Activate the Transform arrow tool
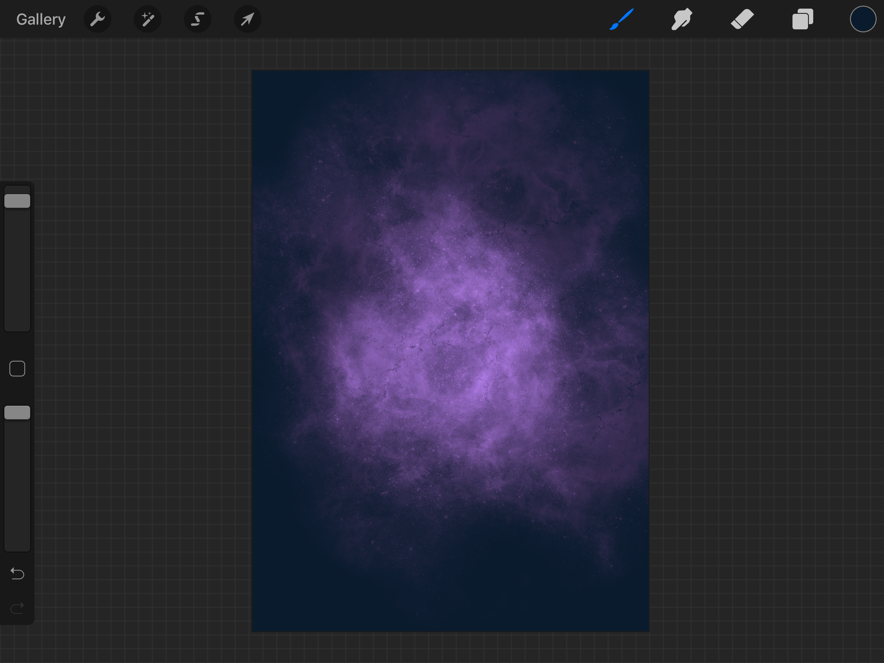Screen dimensions: 884x663 (248, 19)
